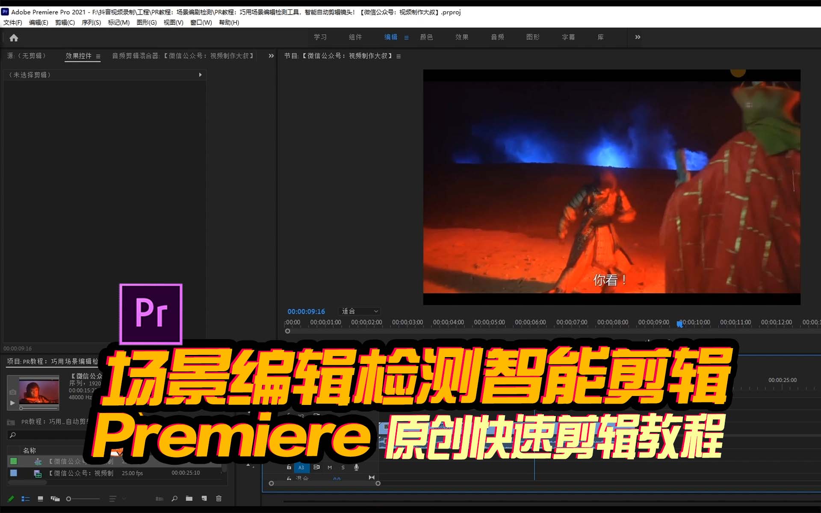Switch to the 颜色 workspace
This screenshot has height=513, width=821.
(426, 37)
